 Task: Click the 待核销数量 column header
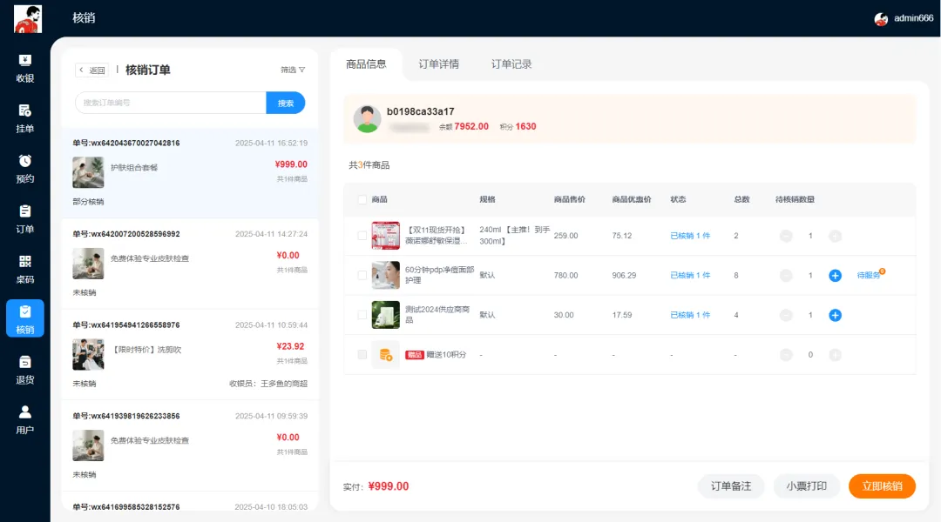795,199
